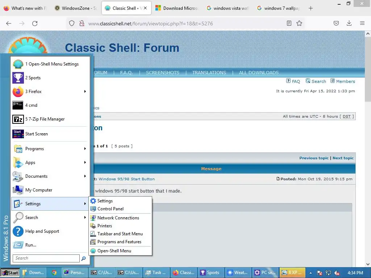Open PC settings taskbar button
The image size is (371, 278).
click(x=265, y=273)
